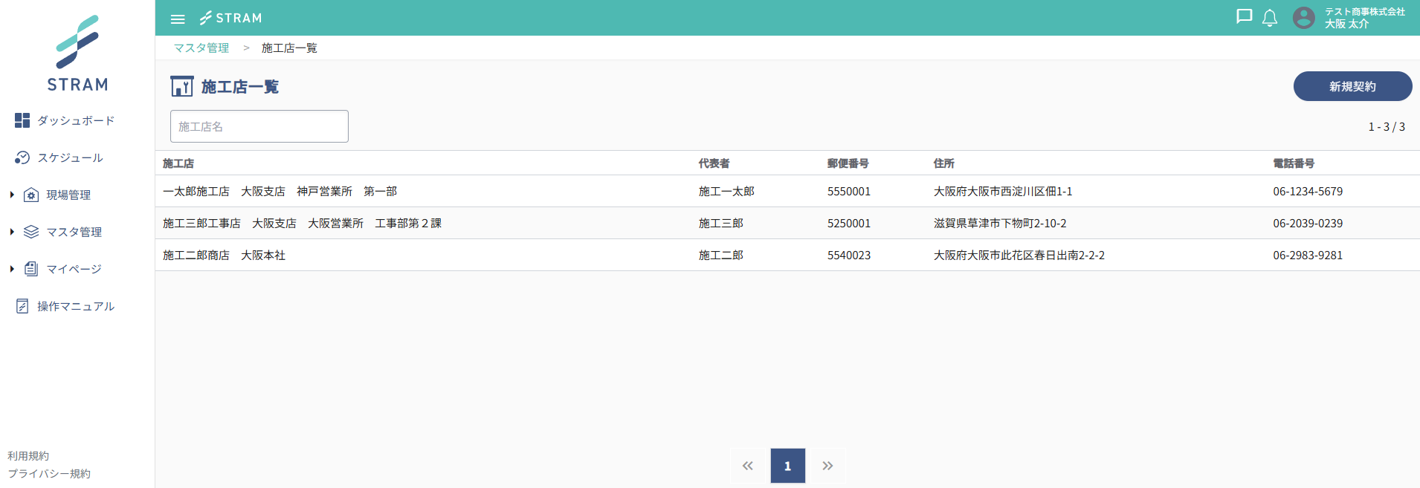Open 利用規約 link
The width and height of the screenshot is (1420, 488).
pos(28,455)
